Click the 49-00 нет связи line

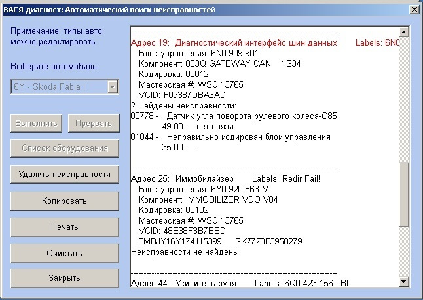click(x=198, y=127)
